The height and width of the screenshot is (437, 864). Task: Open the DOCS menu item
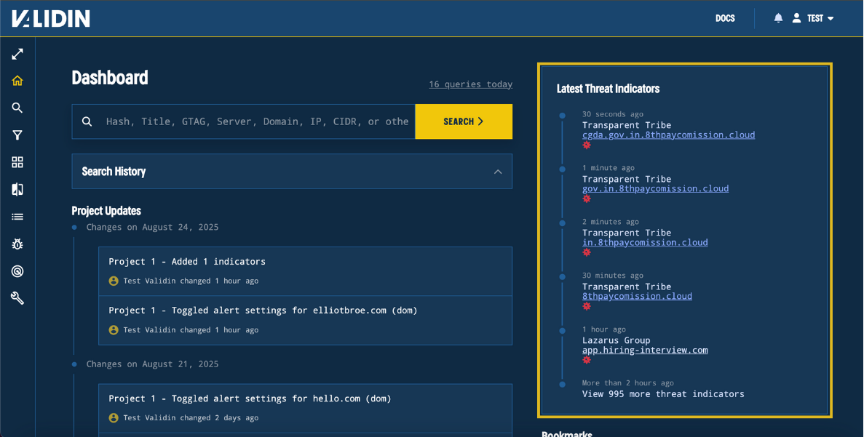725,19
